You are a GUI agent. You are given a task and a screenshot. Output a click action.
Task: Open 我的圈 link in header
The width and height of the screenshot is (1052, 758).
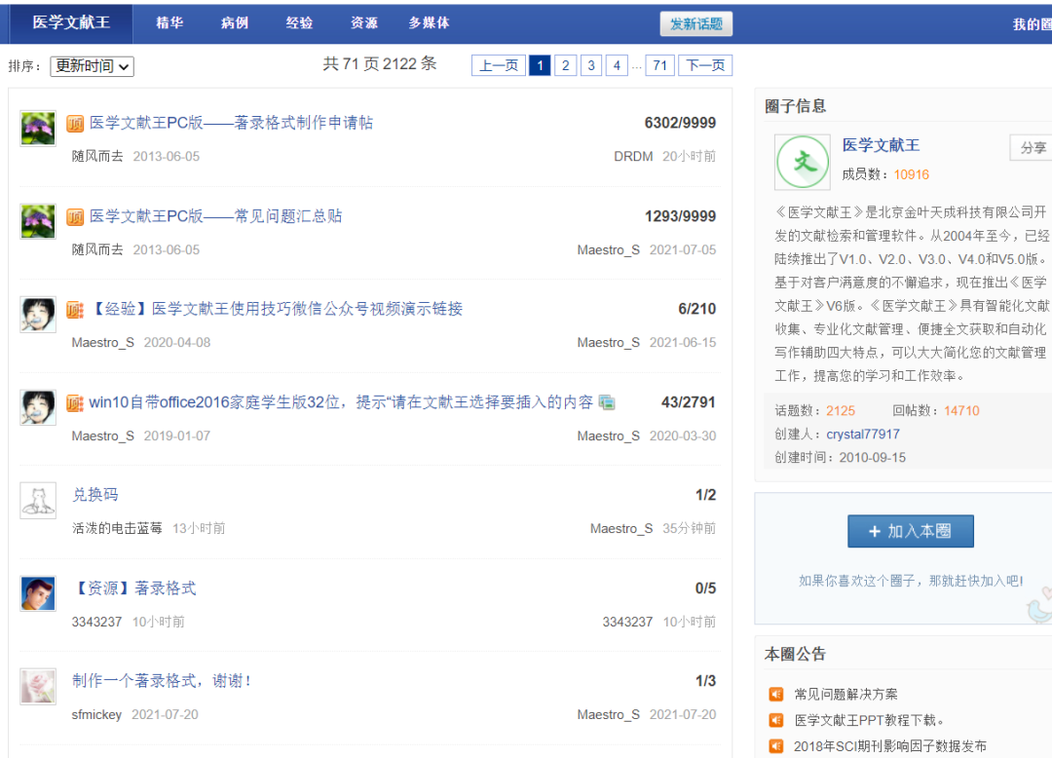[1032, 24]
